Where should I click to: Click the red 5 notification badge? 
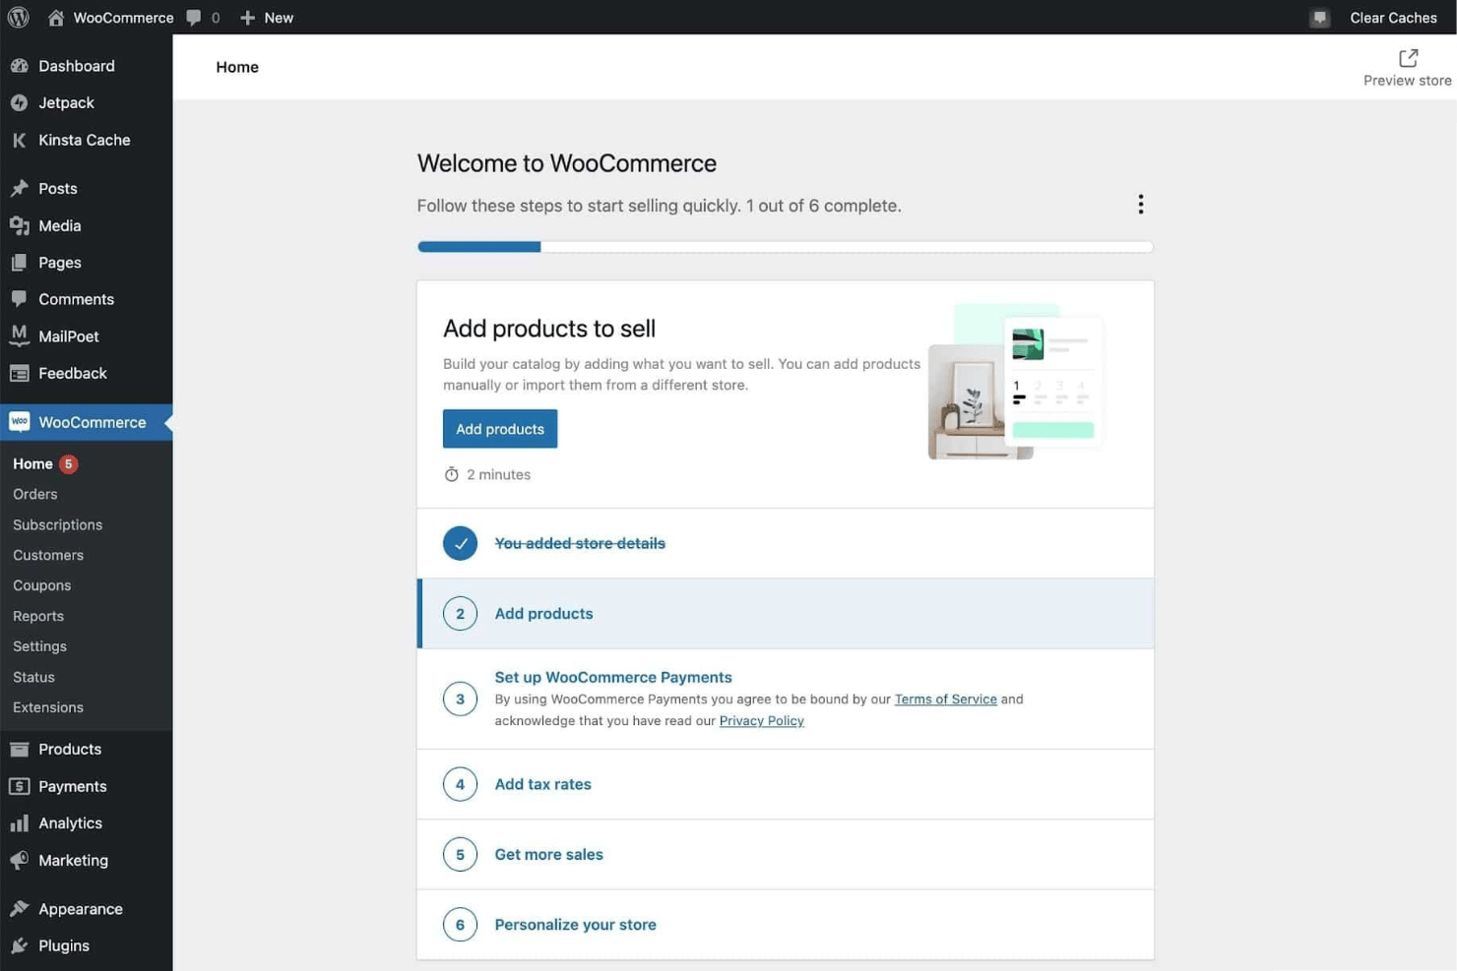(68, 463)
